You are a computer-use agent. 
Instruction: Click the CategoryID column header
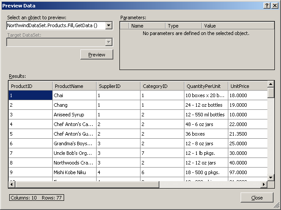point(162,86)
